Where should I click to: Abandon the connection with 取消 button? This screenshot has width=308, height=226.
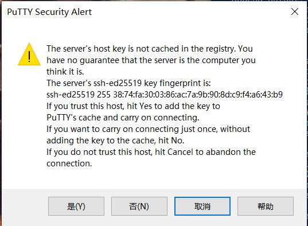(202, 206)
